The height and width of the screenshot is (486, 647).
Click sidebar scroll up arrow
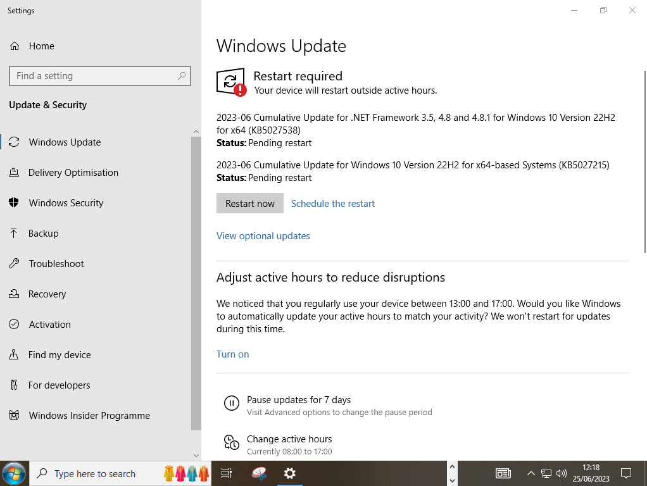(x=196, y=132)
